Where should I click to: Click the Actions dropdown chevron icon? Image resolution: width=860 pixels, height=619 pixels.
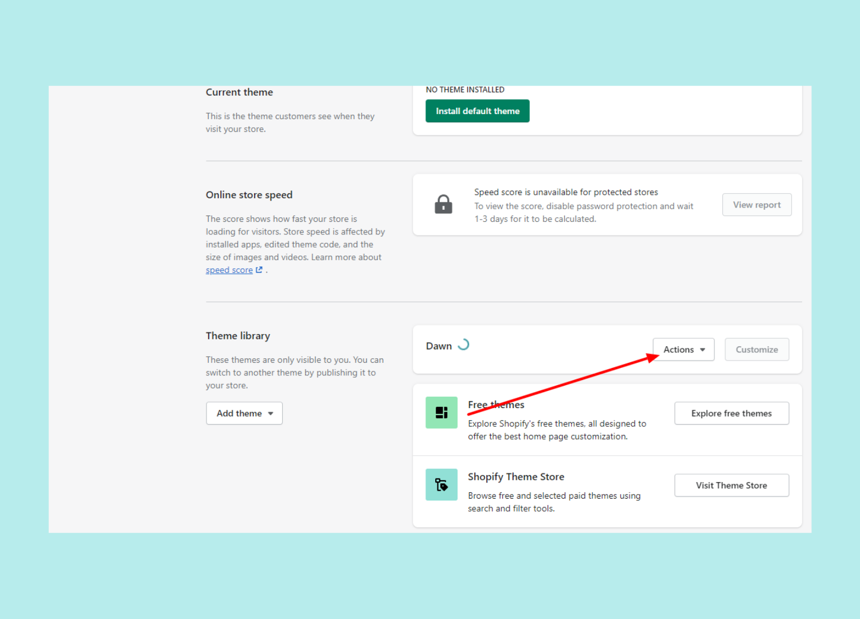click(x=702, y=349)
